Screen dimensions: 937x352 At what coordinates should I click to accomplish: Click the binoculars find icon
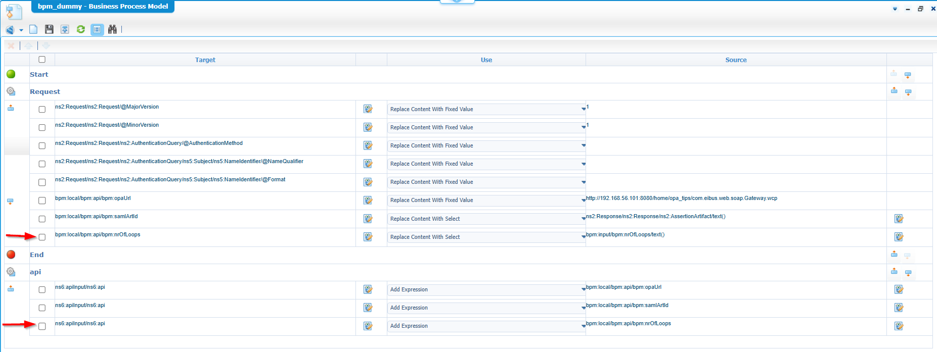(x=112, y=29)
